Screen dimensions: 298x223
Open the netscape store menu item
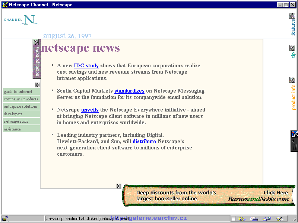(22, 122)
